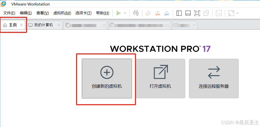Select the 主页 tab
The image size is (260, 127).
pyautogui.click(x=13, y=25)
